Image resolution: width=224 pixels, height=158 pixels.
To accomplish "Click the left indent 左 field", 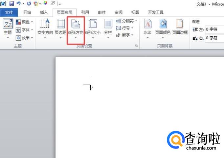I will 214,30.
